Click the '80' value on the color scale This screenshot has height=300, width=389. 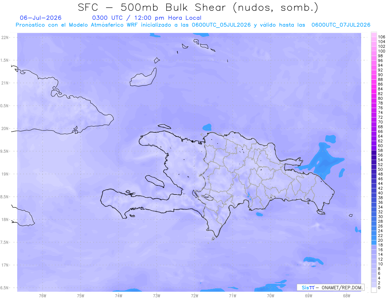[381, 98]
